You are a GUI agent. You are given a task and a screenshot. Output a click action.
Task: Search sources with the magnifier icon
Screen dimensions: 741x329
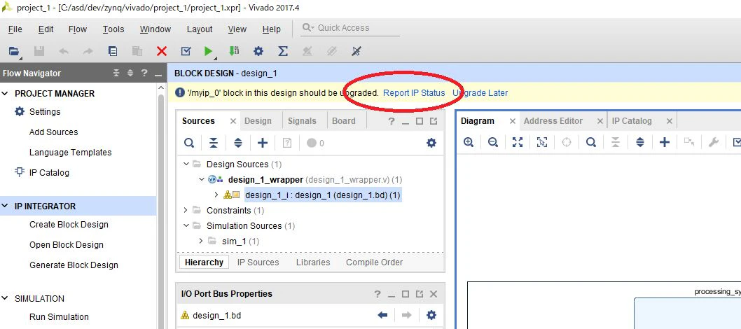coord(189,143)
